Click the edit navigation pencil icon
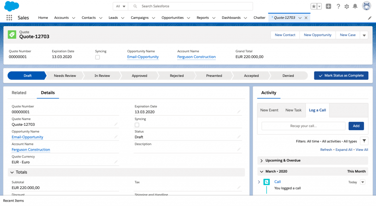 coord(369,18)
